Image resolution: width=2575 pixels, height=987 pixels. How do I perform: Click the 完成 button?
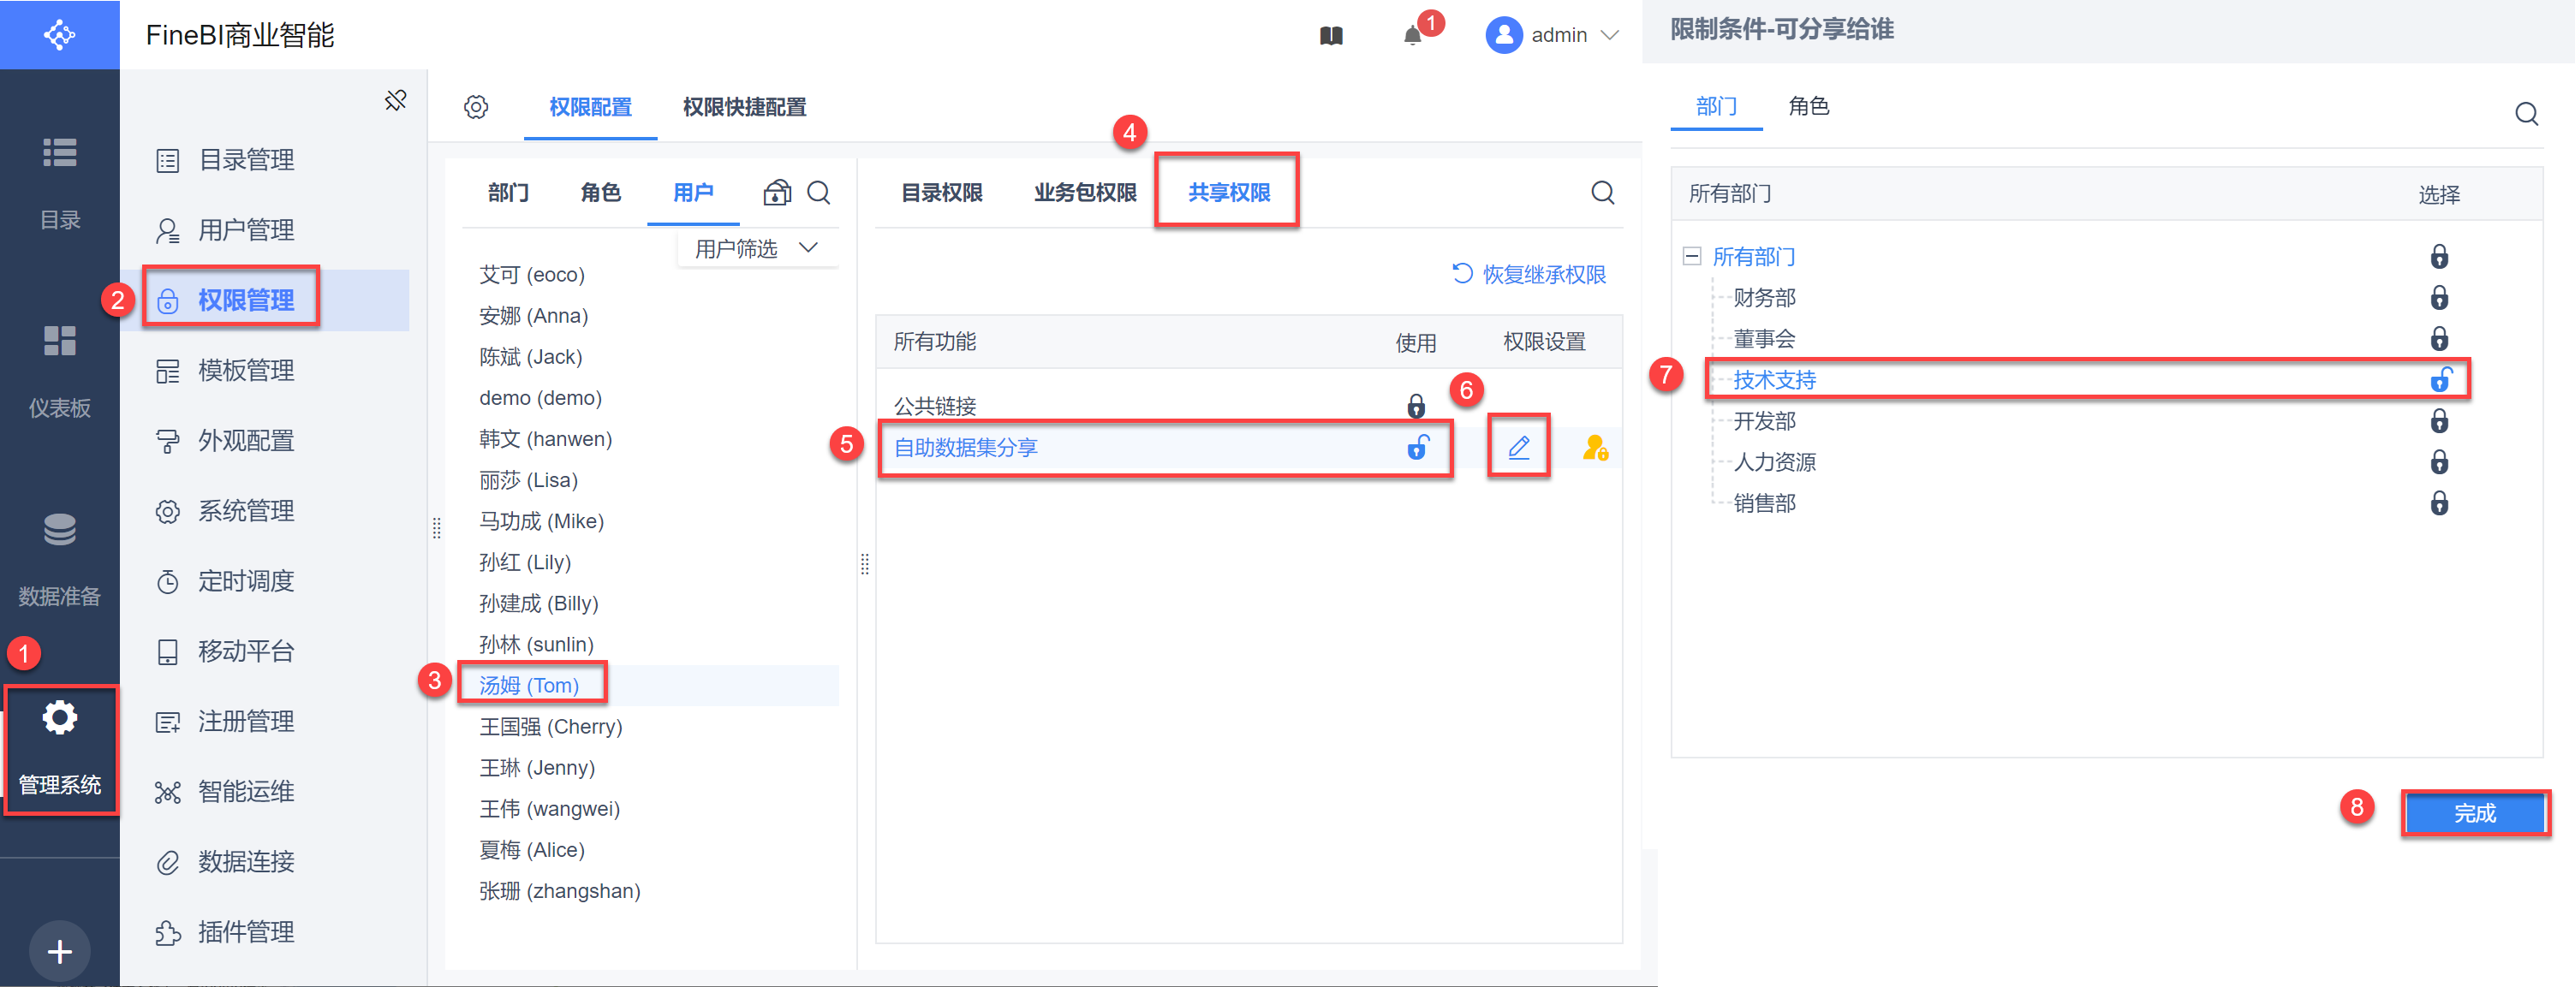(2474, 813)
